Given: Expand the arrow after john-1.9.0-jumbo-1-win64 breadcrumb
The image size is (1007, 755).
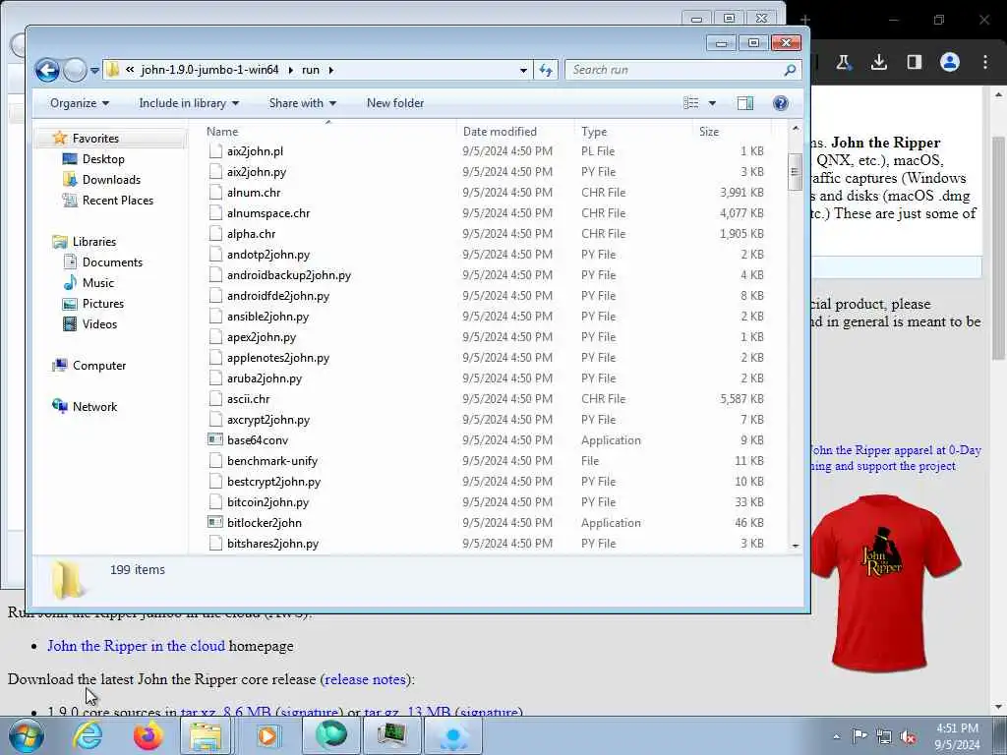Looking at the screenshot, I should click(x=290, y=70).
